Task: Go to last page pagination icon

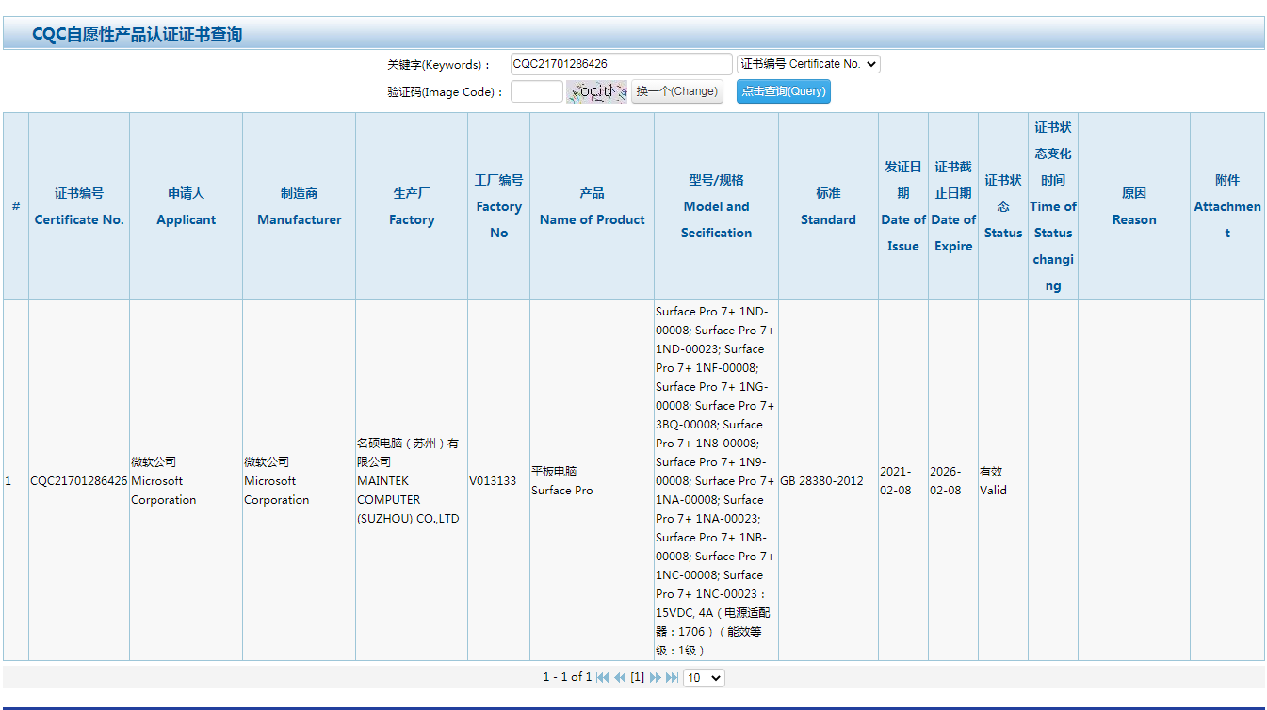Action: (x=672, y=677)
